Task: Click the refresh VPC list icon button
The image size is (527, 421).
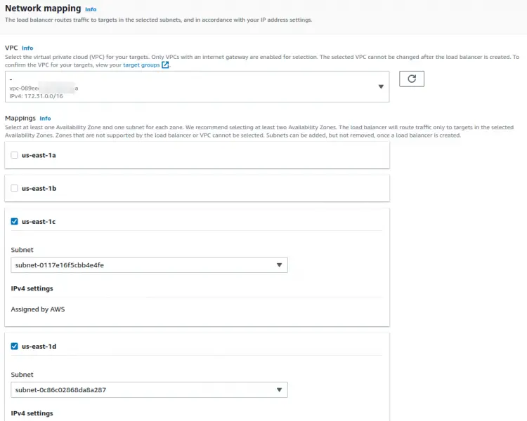Action: [412, 79]
